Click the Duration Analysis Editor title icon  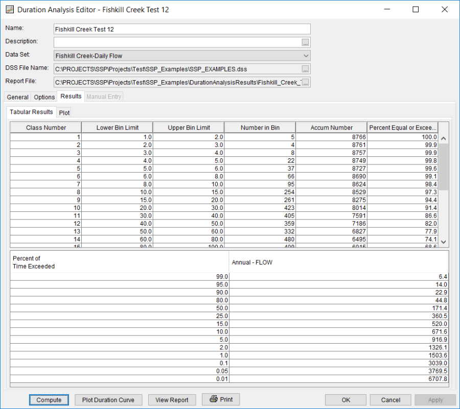point(10,9)
